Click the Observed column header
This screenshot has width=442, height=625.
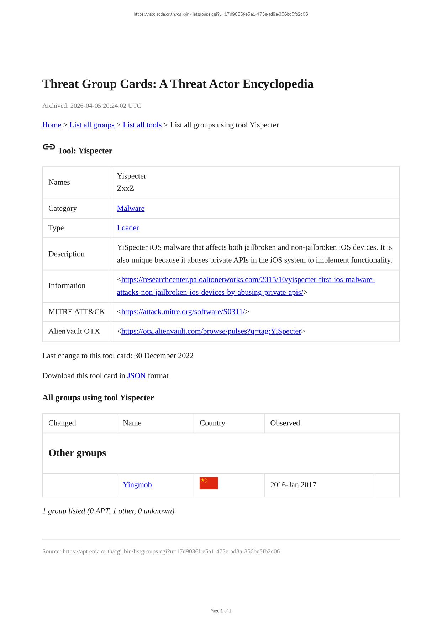[285, 423]
